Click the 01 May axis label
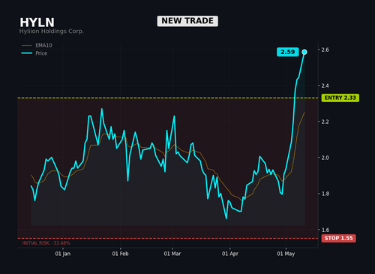 [x=286, y=254]
